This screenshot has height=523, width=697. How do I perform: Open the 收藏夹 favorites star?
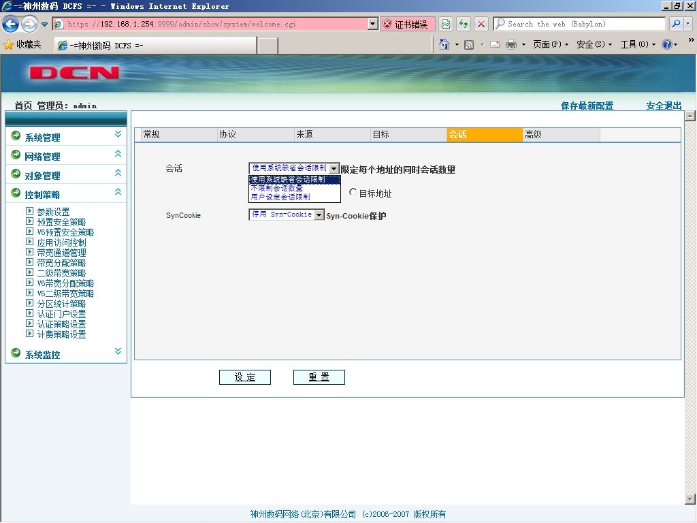pos(22,44)
